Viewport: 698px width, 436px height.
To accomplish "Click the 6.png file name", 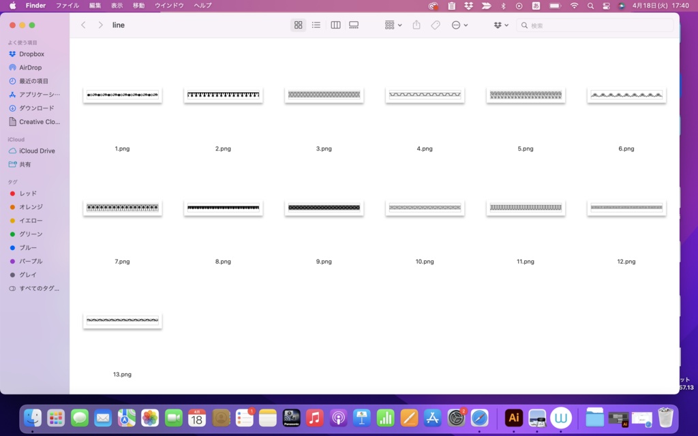I will point(626,149).
